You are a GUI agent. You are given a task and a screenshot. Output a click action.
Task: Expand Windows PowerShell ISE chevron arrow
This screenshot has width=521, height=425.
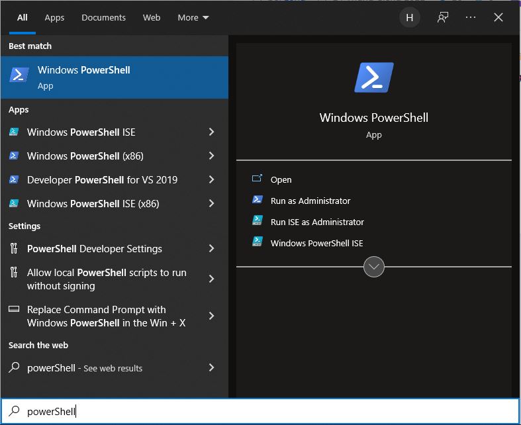point(212,132)
